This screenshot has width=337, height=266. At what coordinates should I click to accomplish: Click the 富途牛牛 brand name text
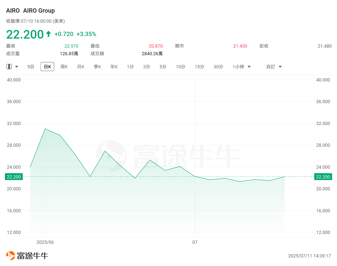tap(33, 256)
